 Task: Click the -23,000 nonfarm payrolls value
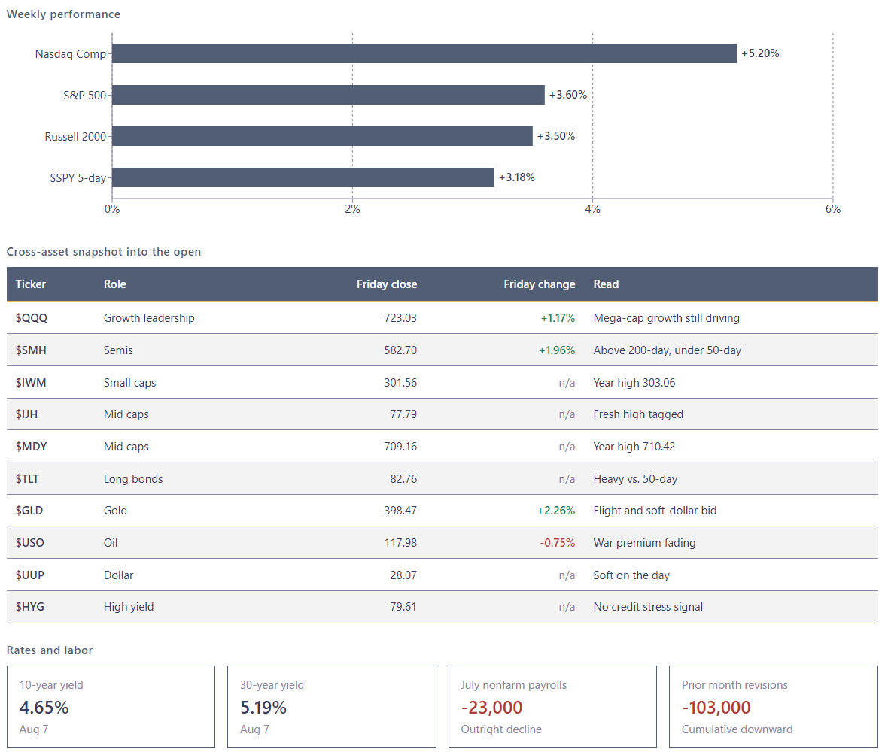[x=491, y=708]
